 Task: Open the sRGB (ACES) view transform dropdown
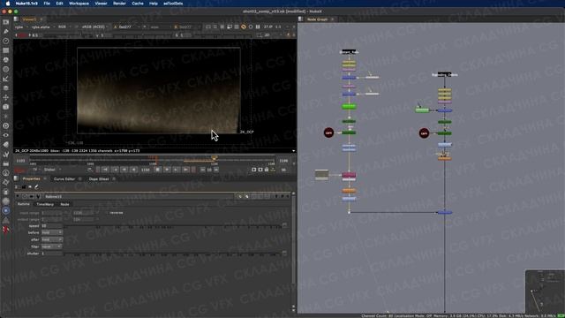pos(94,26)
